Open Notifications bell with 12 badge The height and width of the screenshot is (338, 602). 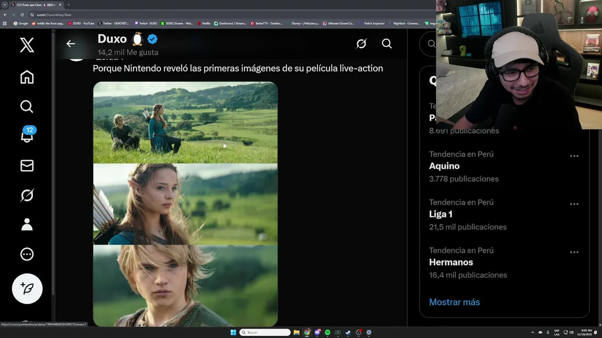click(x=27, y=134)
